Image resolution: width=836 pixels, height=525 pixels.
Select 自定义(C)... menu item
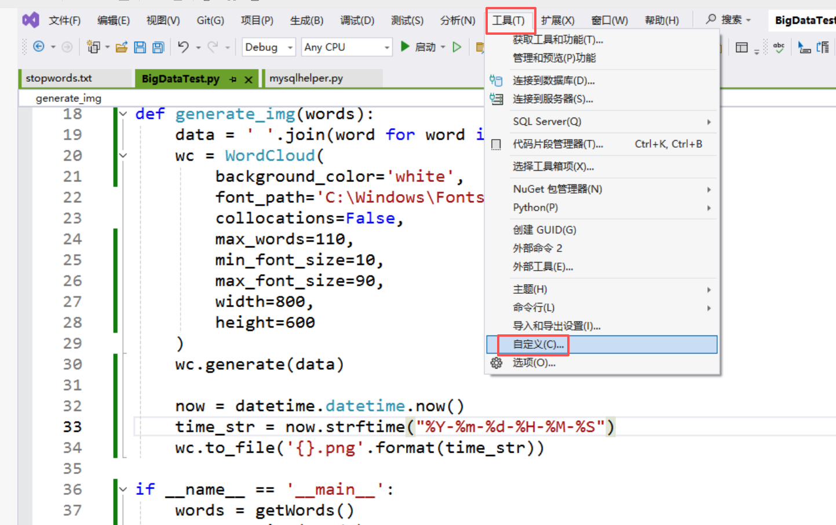point(602,344)
